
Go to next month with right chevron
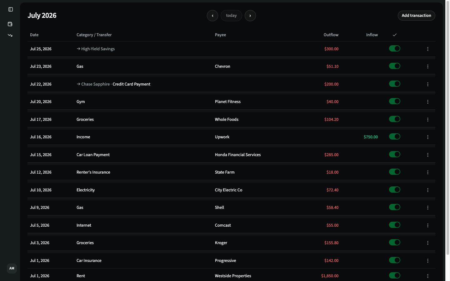(x=250, y=16)
